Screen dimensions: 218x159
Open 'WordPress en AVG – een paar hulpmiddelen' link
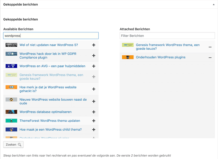coord(52,66)
